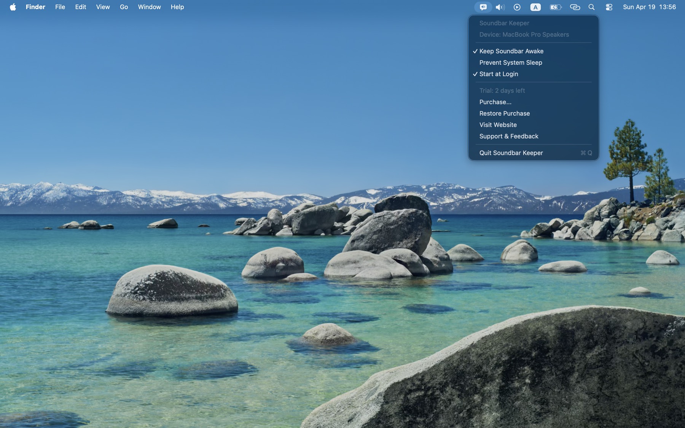Quit Soundbar Keeper from the menu

534,153
